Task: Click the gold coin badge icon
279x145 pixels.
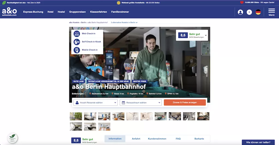Action: (x=119, y=3)
